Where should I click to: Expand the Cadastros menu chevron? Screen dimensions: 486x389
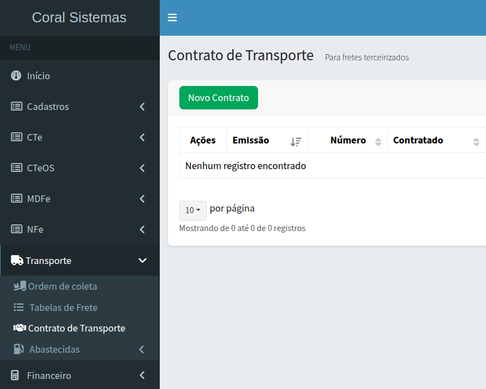[x=142, y=107]
